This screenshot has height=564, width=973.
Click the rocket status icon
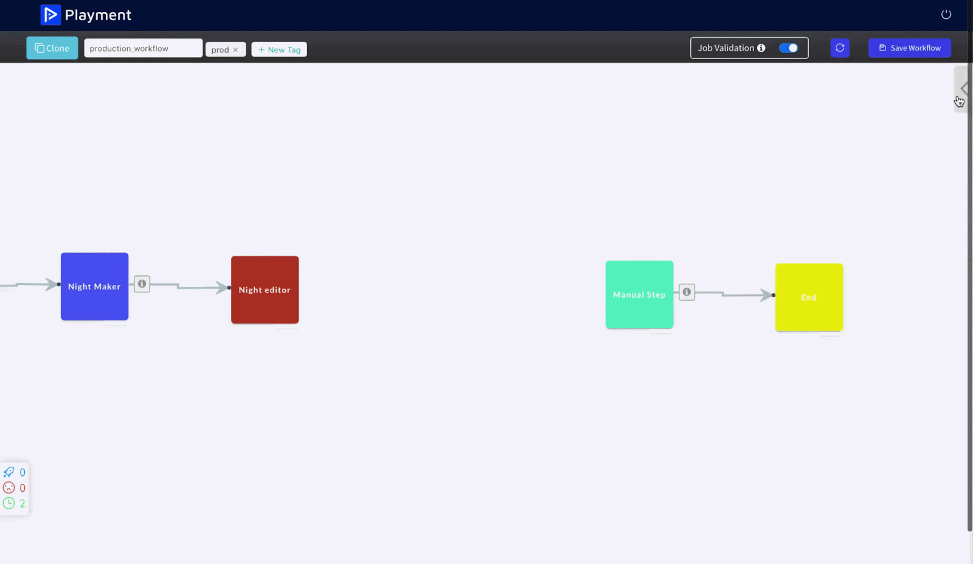(x=9, y=472)
